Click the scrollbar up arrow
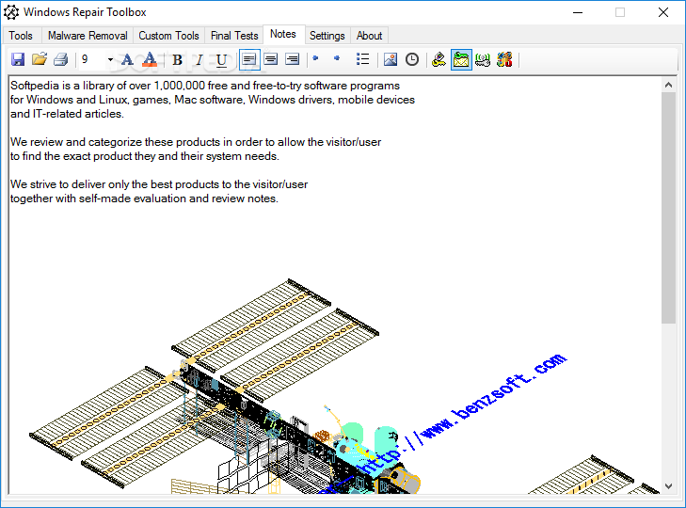Screen dimensions: 686x508 point(668,85)
